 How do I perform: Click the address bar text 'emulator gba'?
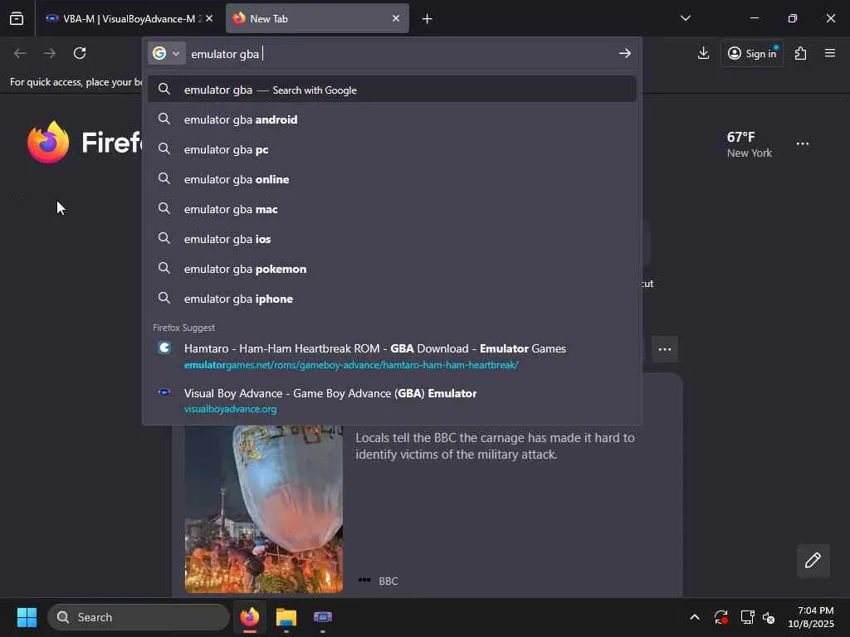[x=225, y=54]
